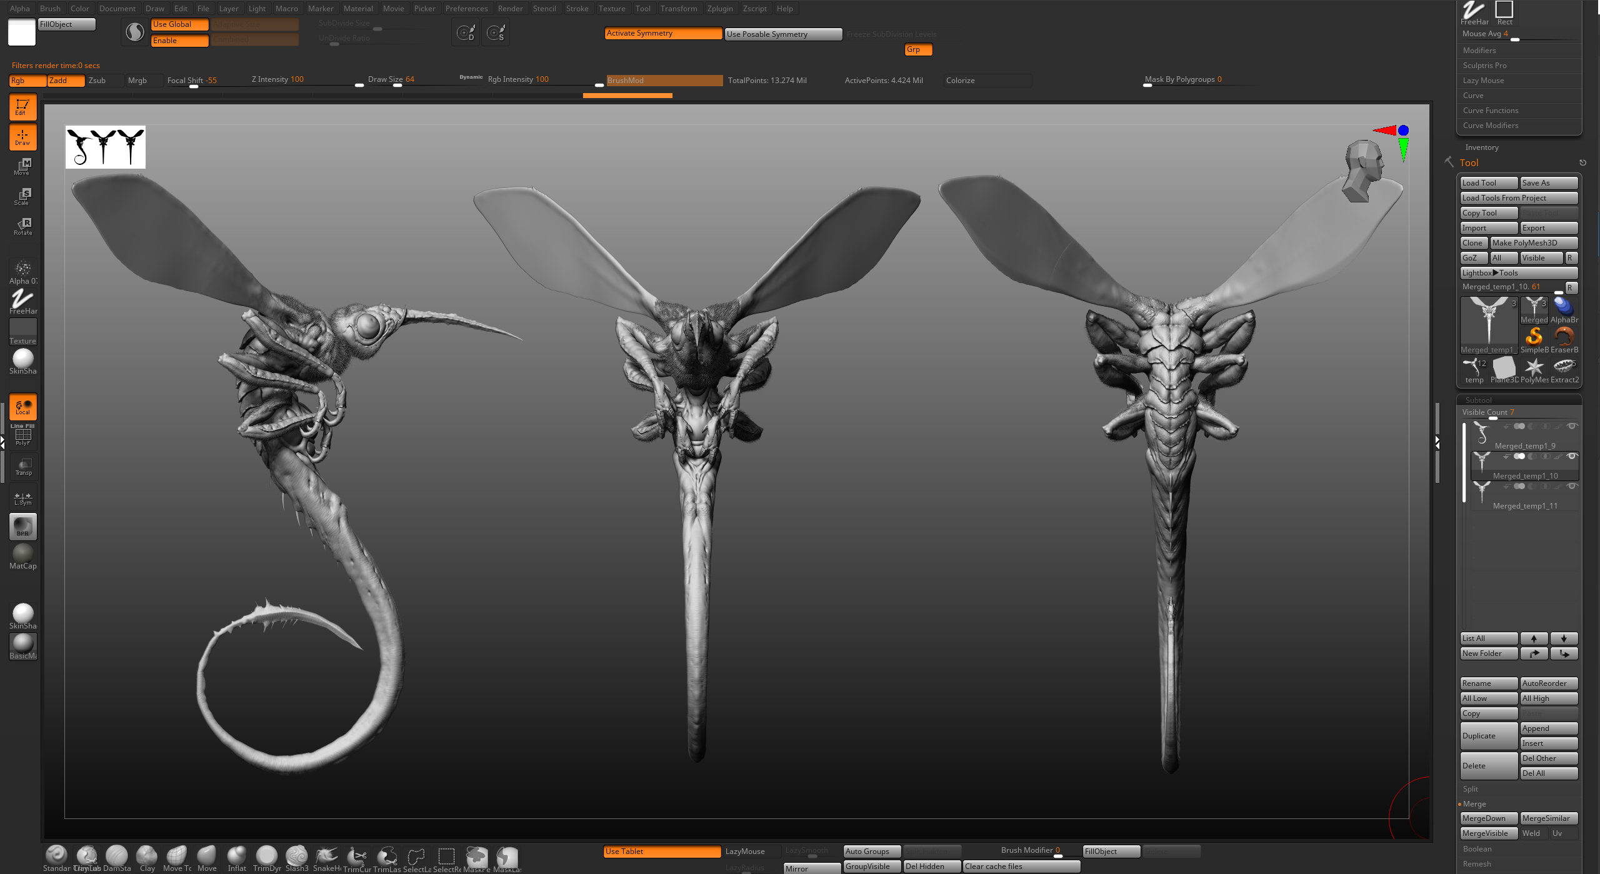Pick the SnakeHook brush icon
The height and width of the screenshot is (874, 1600).
coord(326,857)
